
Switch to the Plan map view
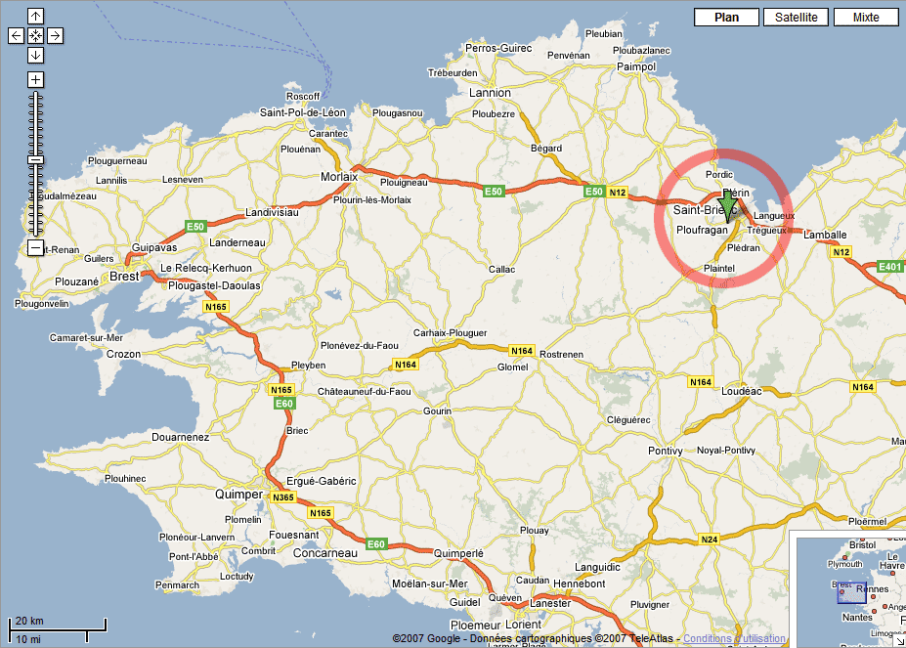tap(726, 18)
